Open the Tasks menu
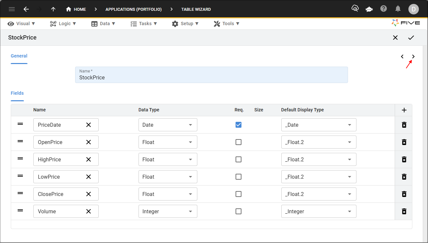 pyautogui.click(x=144, y=24)
